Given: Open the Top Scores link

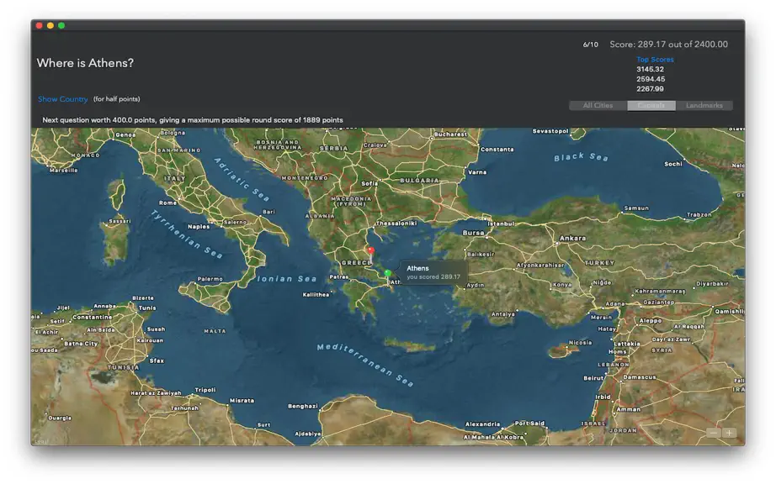Looking at the screenshot, I should 655,60.
